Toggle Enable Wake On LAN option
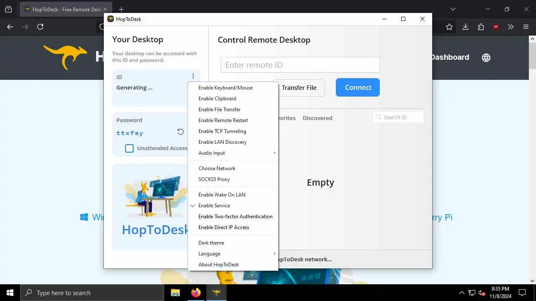 coord(233,195)
